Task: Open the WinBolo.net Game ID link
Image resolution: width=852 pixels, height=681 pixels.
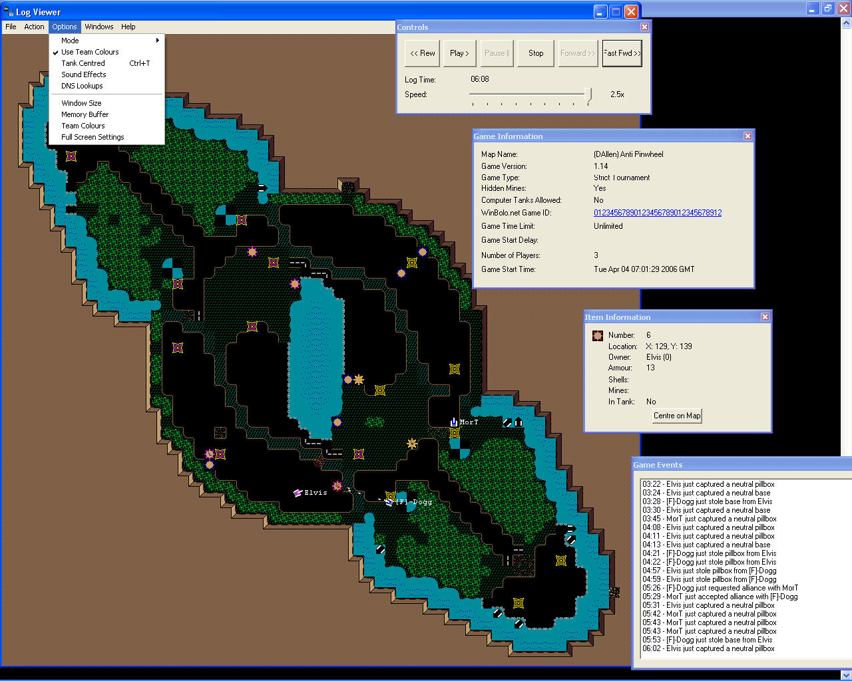Action: pyautogui.click(x=657, y=213)
